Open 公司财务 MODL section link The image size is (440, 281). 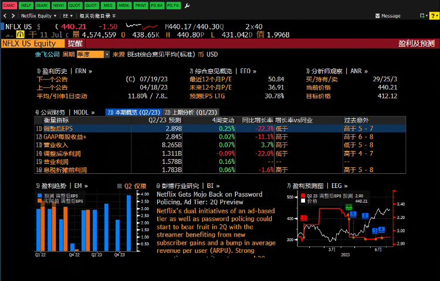point(65,112)
